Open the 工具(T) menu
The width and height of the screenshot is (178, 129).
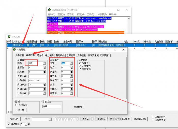(x=90, y=15)
